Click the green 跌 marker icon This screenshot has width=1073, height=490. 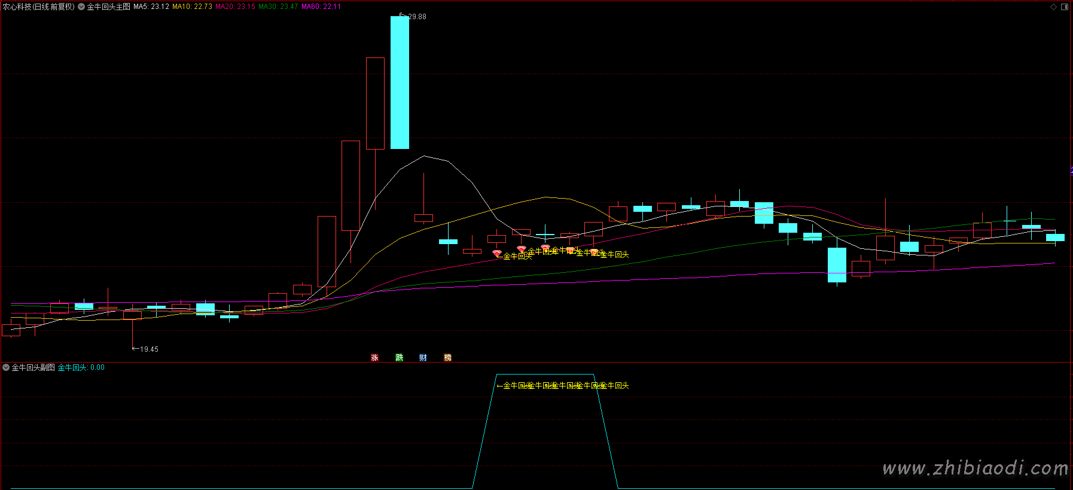(400, 358)
